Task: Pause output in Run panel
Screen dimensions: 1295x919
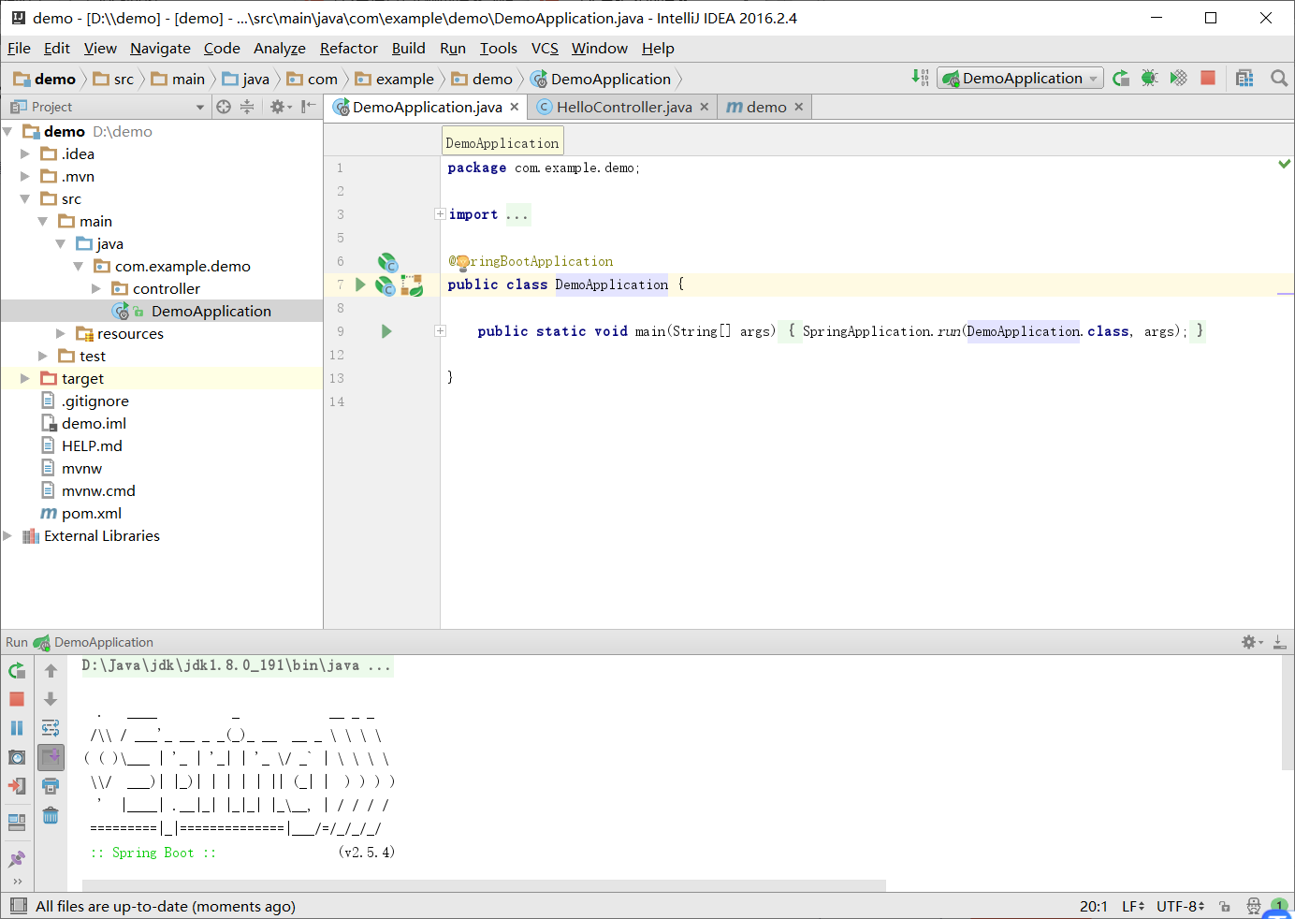Action: (x=17, y=727)
